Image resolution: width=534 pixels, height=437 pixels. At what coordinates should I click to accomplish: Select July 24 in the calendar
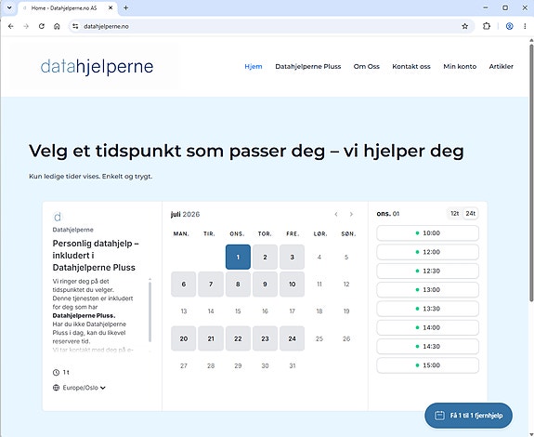[x=293, y=338]
